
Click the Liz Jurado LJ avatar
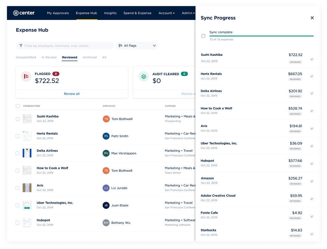click(106, 188)
